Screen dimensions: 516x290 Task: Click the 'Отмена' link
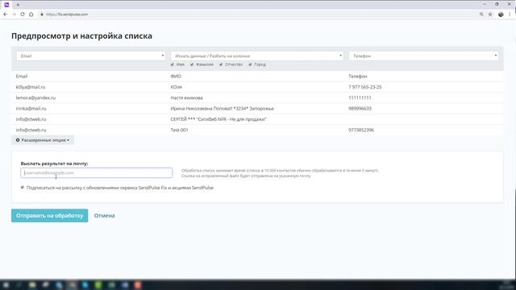(x=104, y=216)
